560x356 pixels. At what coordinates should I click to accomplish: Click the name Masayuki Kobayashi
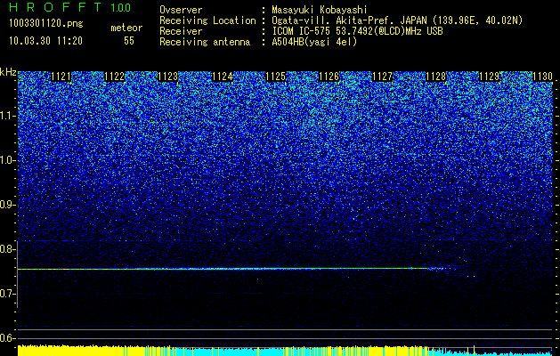coord(320,10)
